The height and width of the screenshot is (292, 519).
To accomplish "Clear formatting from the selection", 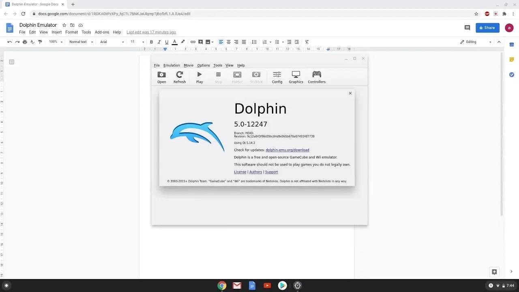I will point(307,42).
